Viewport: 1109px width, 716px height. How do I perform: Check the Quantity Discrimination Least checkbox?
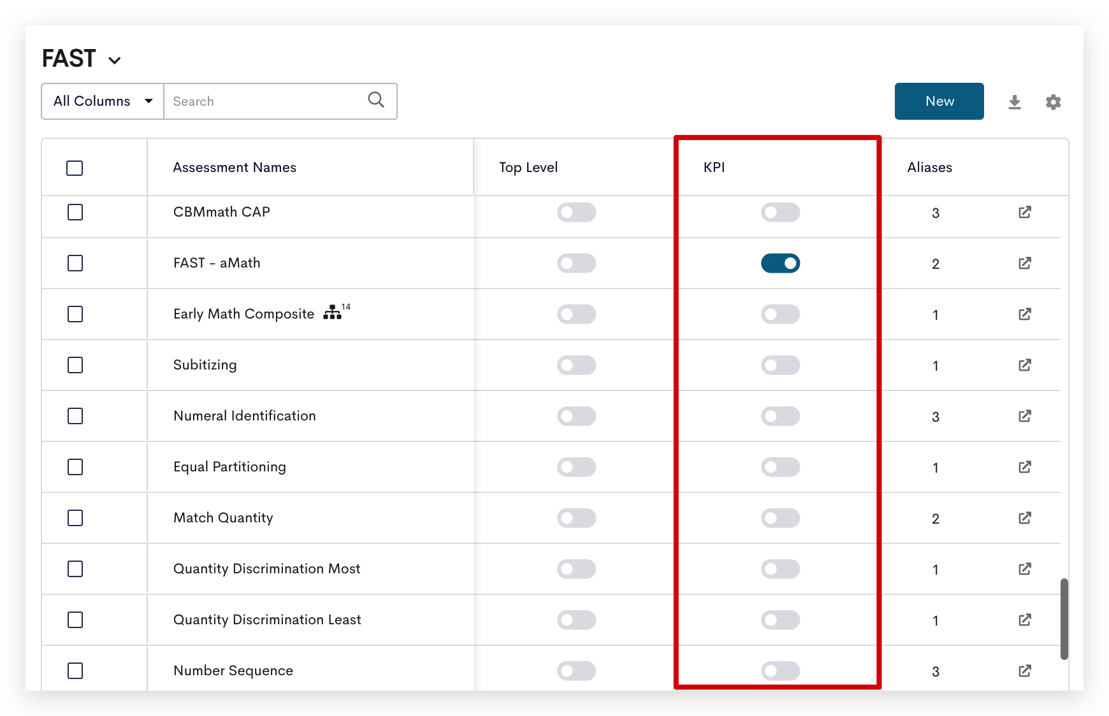(x=75, y=620)
